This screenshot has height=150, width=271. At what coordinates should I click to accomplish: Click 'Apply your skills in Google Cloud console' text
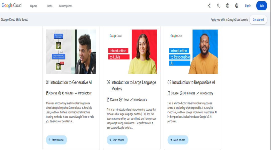click(x=229, y=20)
